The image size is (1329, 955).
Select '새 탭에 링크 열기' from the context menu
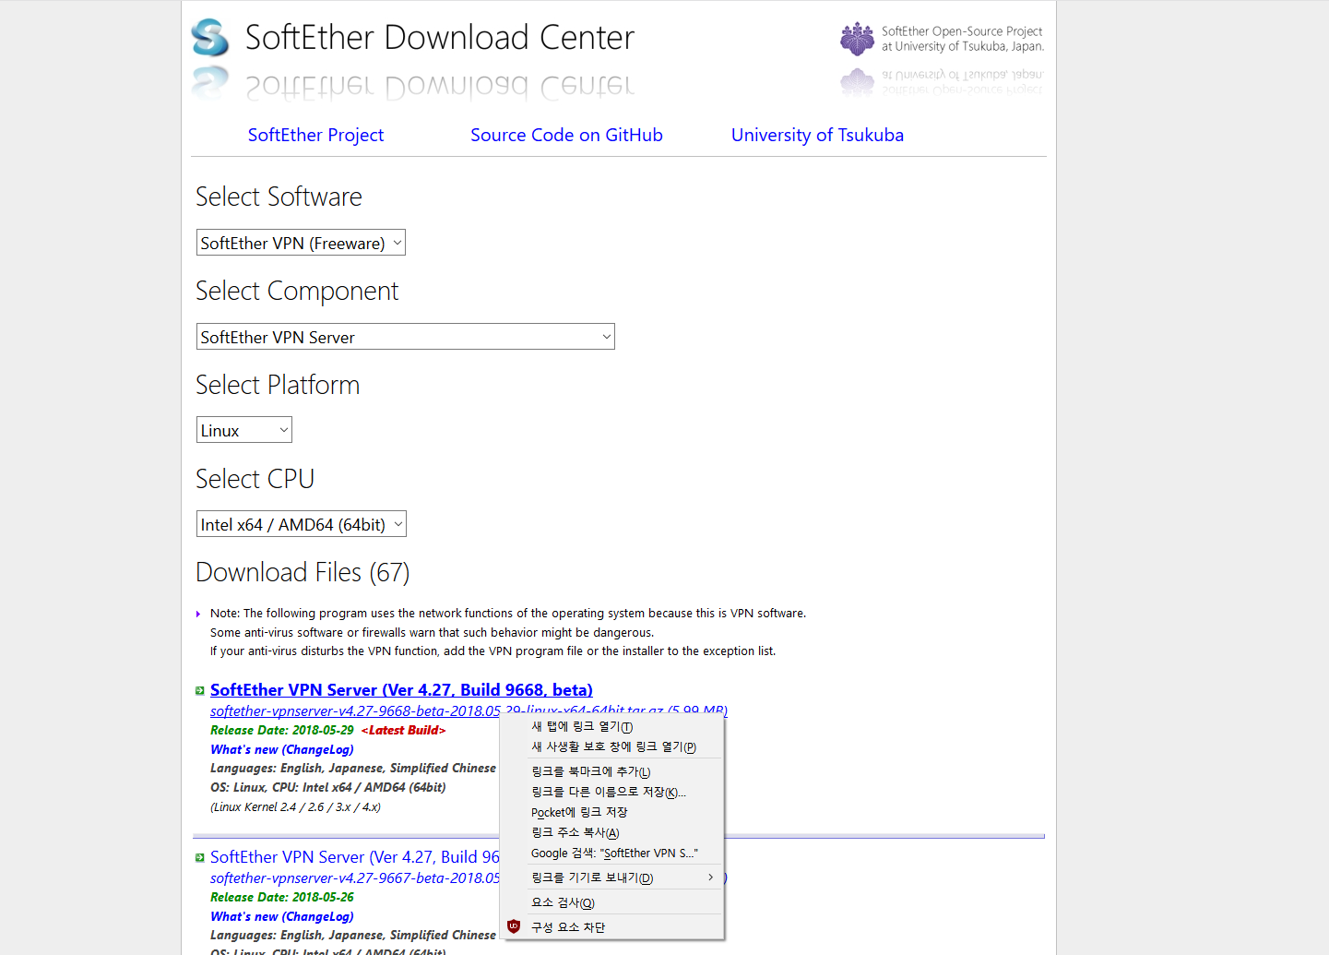(578, 726)
